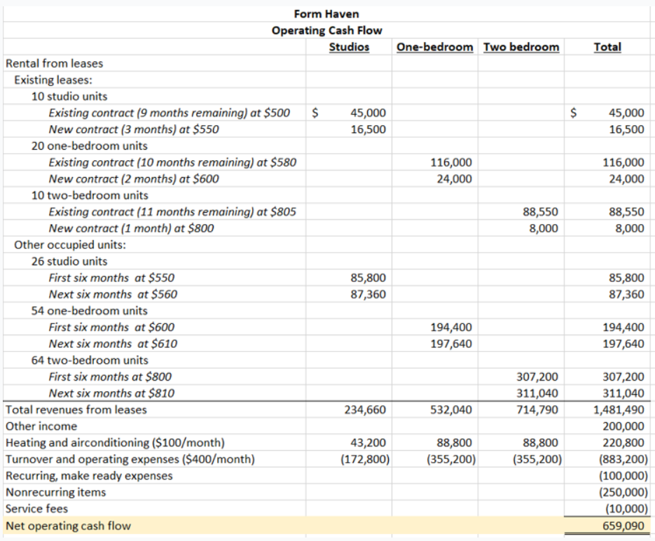Select 'Next six months at $560' row label
Viewport: 655px width, 541px height.
coord(113,294)
